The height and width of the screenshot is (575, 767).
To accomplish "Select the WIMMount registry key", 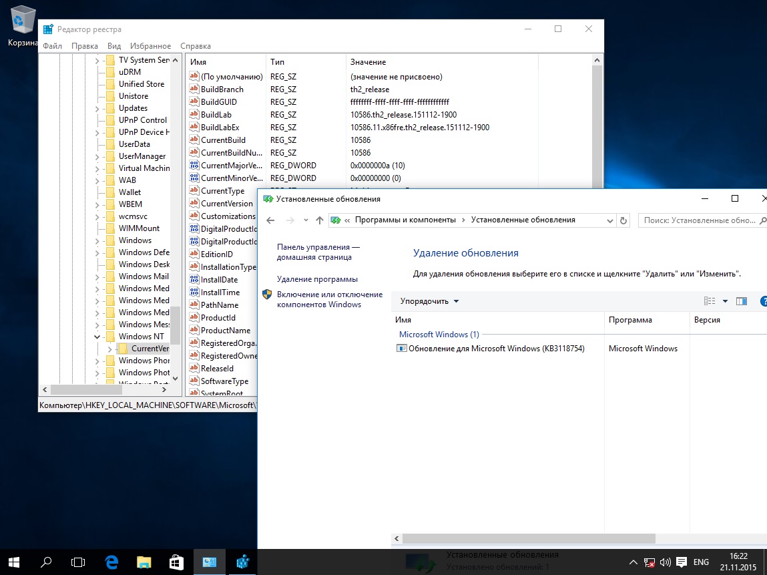I will click(x=139, y=228).
